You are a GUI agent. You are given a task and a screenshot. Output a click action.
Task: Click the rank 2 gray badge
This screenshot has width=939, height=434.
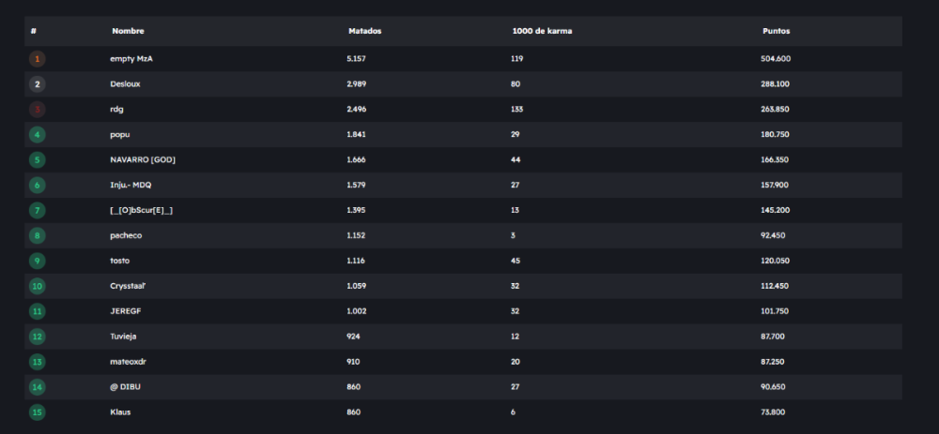coord(37,84)
